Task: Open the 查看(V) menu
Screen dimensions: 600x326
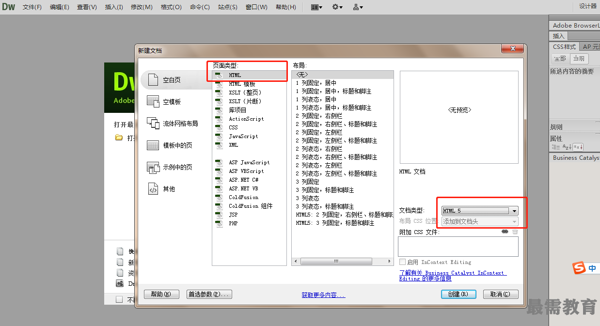Action: [87, 7]
